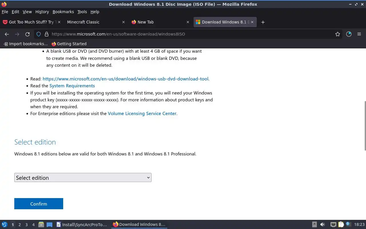Click the system tray eject icon
The width and height of the screenshot is (366, 229).
point(315,224)
